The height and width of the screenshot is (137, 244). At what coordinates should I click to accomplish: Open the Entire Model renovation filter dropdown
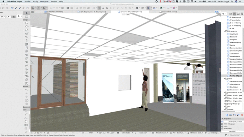(126, 133)
